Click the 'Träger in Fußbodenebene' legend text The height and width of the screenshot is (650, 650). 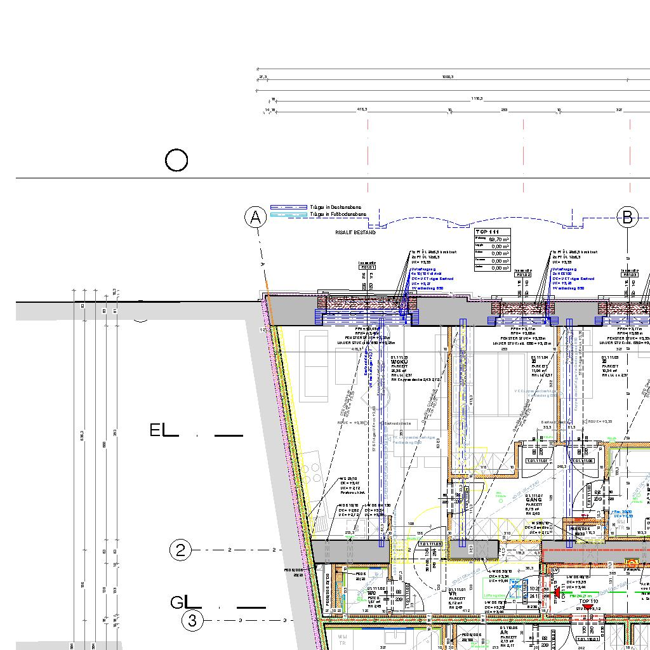[338, 215]
